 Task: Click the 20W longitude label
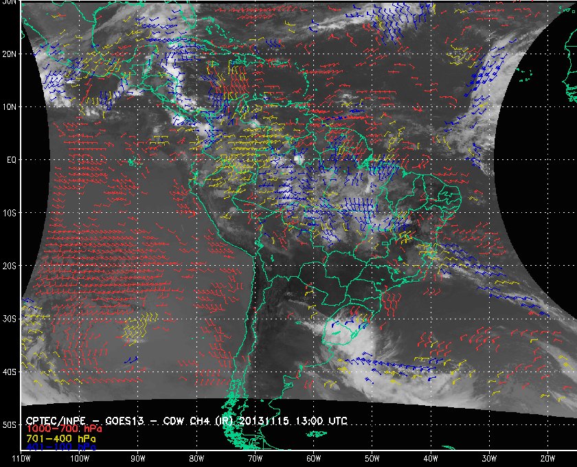[547, 459]
